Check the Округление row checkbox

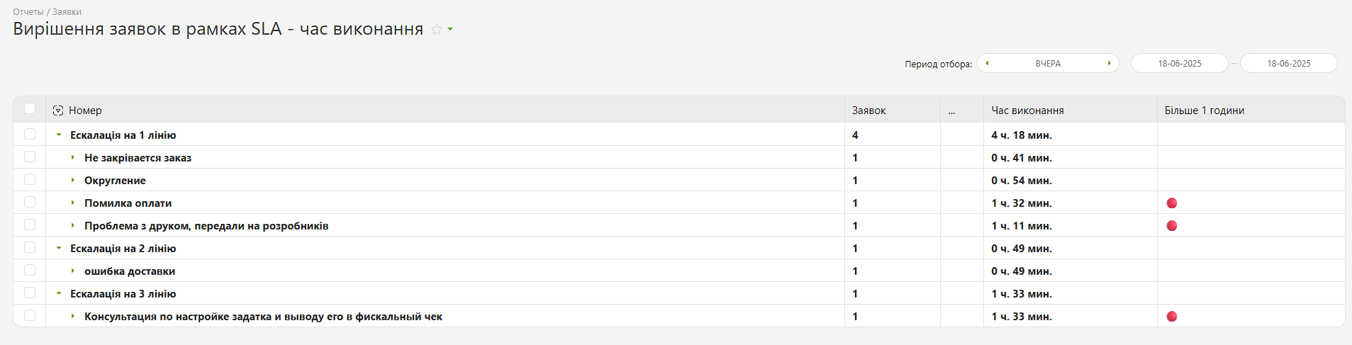tap(30, 179)
